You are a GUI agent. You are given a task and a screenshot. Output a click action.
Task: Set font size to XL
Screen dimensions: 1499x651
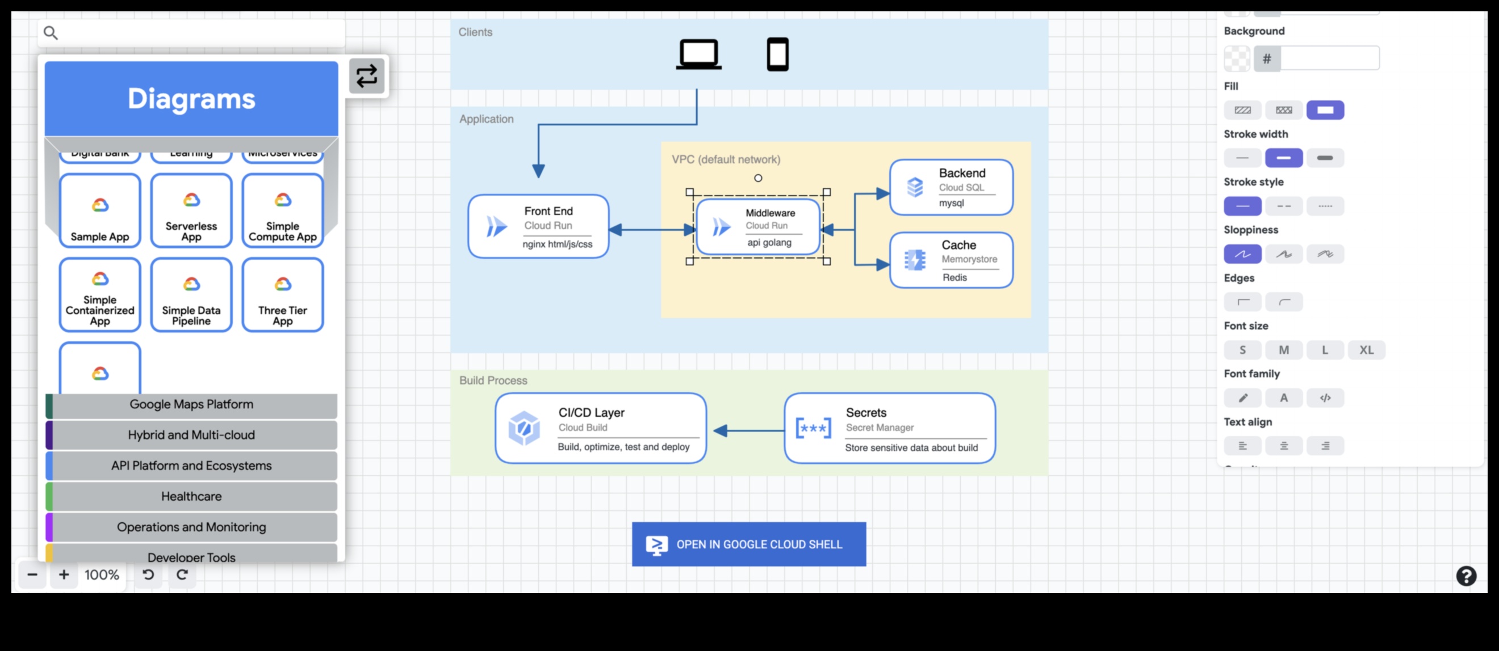pyautogui.click(x=1366, y=350)
